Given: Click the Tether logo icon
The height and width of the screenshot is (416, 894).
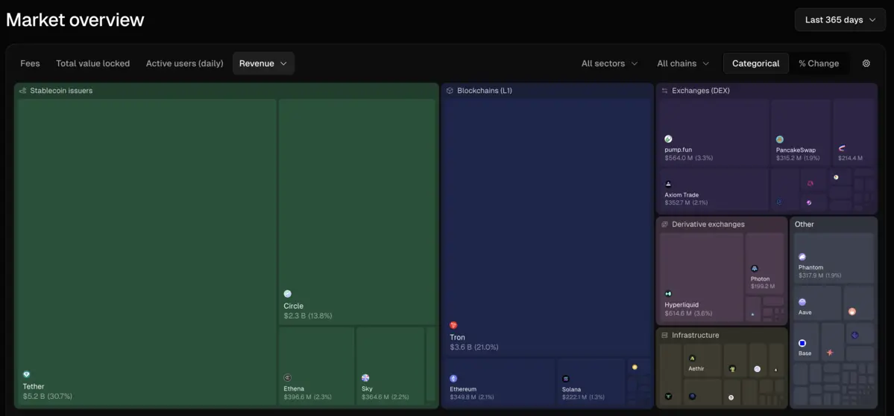Looking at the screenshot, I should click(x=26, y=374).
